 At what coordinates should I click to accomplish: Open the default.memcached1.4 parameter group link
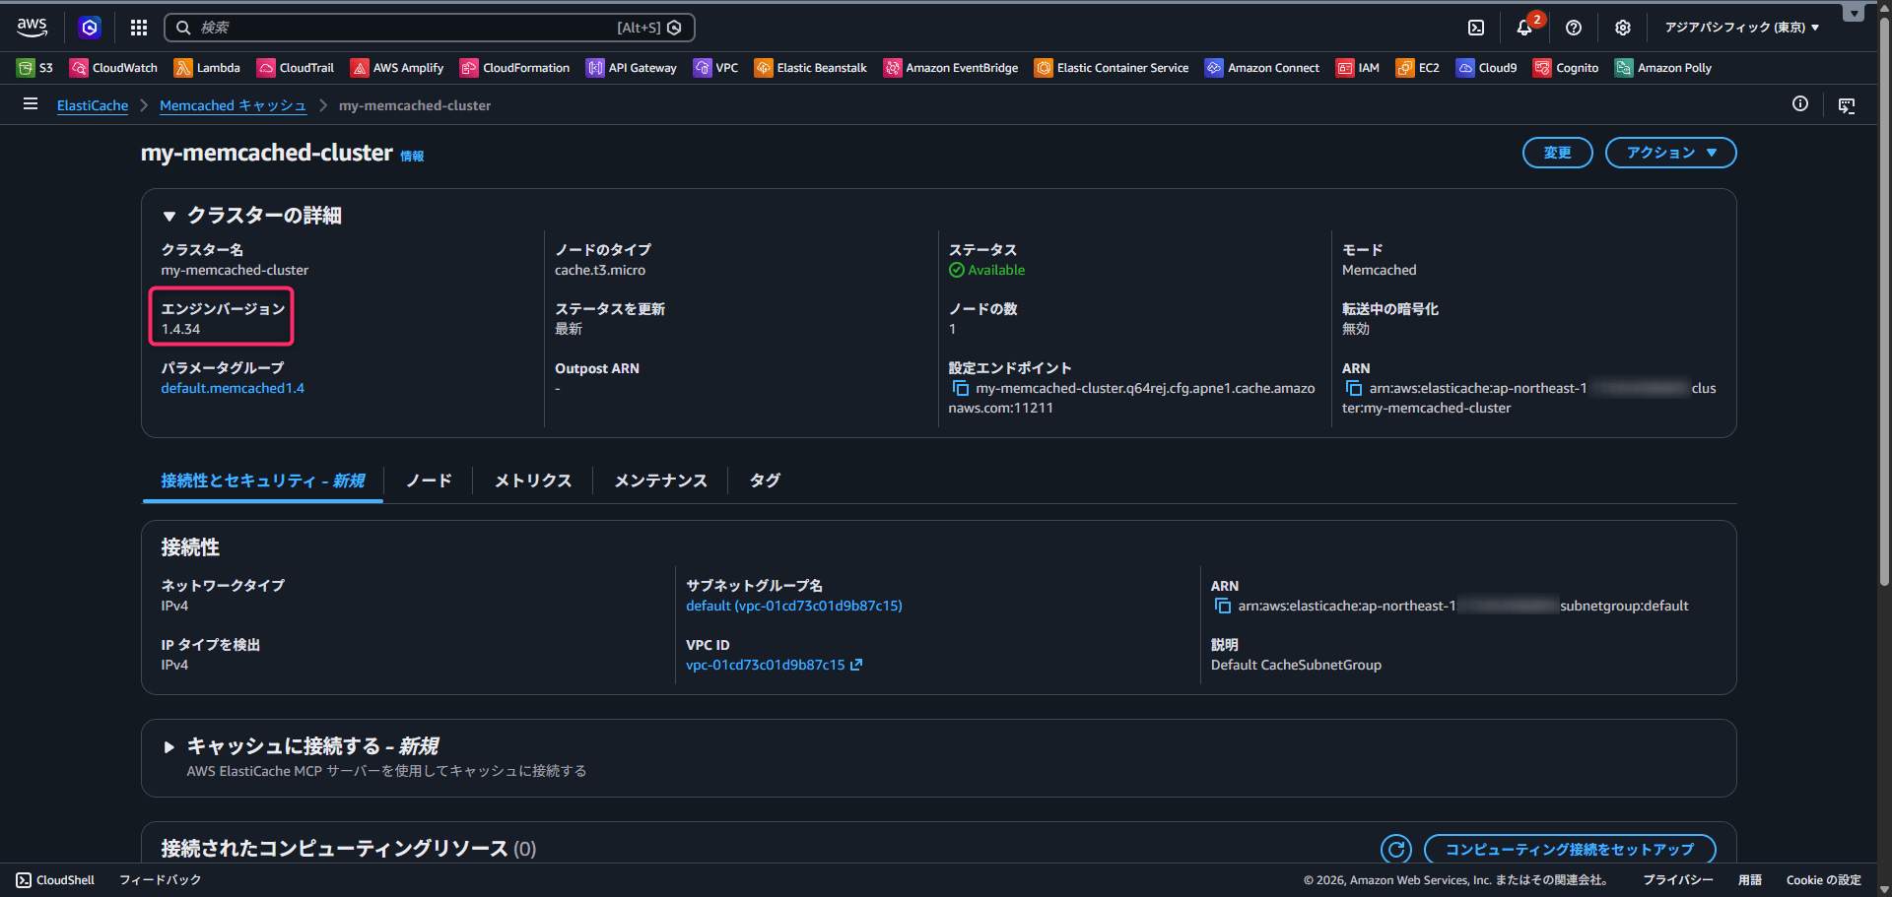pos(233,388)
